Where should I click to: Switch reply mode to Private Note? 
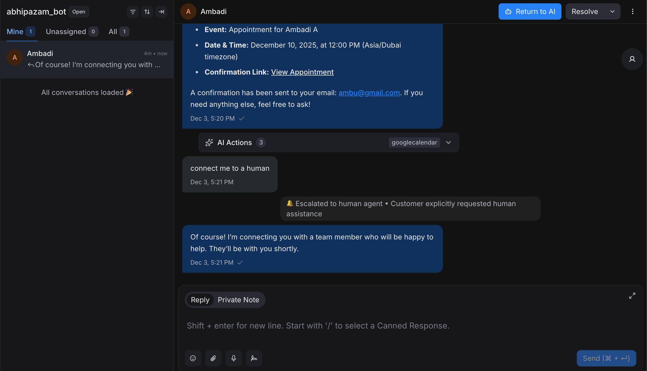tap(238, 300)
